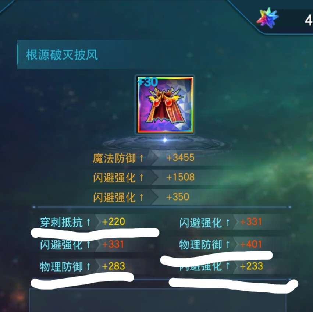This screenshot has width=313, height=312.
Task: Select the 魔法防御 +3455 stat row
Action: point(143,158)
